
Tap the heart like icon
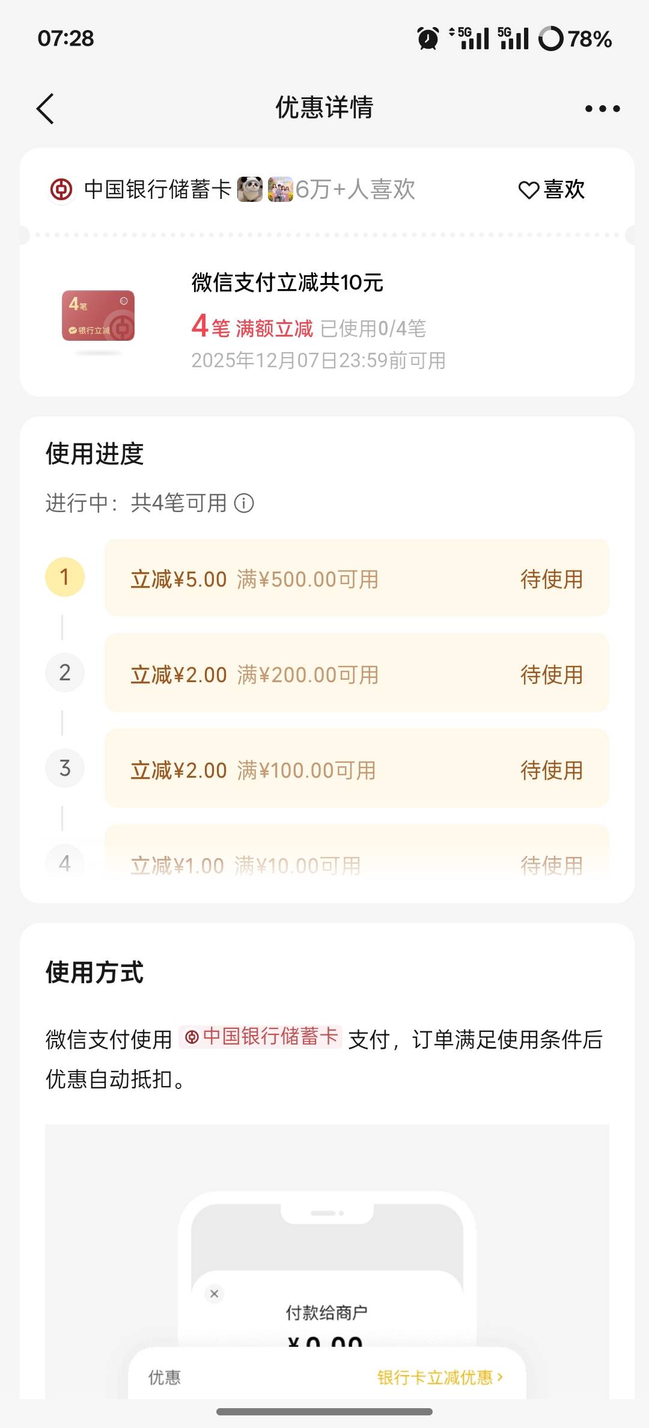tap(528, 191)
